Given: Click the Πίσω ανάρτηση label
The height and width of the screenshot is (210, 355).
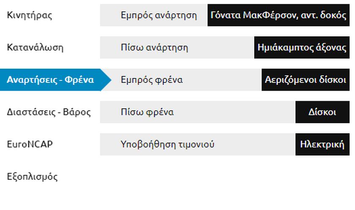Looking at the screenshot, I should pos(154,48).
